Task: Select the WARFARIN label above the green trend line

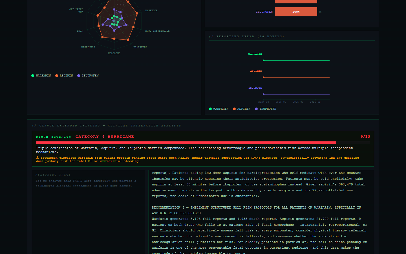Action: pyautogui.click(x=255, y=54)
